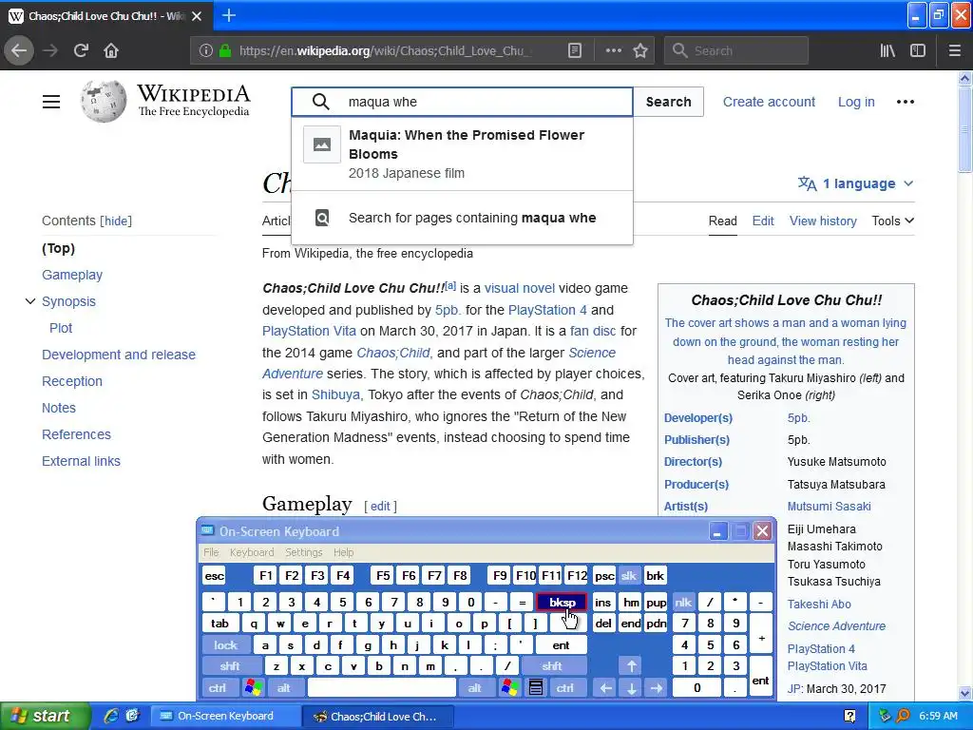The height and width of the screenshot is (730, 973).
Task: Switch to the Edit tab
Action: coord(763,221)
